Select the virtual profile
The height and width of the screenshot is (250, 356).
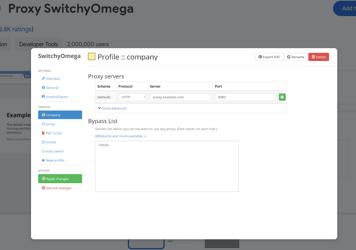click(49, 142)
